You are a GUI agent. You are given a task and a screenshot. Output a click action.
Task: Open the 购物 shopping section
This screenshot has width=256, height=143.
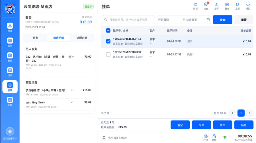(10, 42)
